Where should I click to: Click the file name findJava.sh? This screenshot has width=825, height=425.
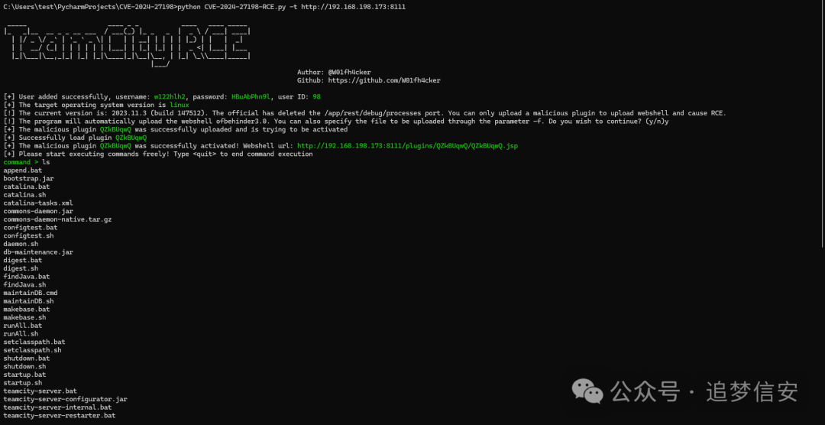[24, 285]
